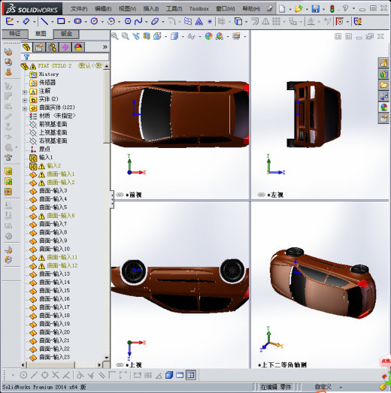Click the 前视基准面 plane item
Viewport: 391px width, 393px height.
click(53, 124)
